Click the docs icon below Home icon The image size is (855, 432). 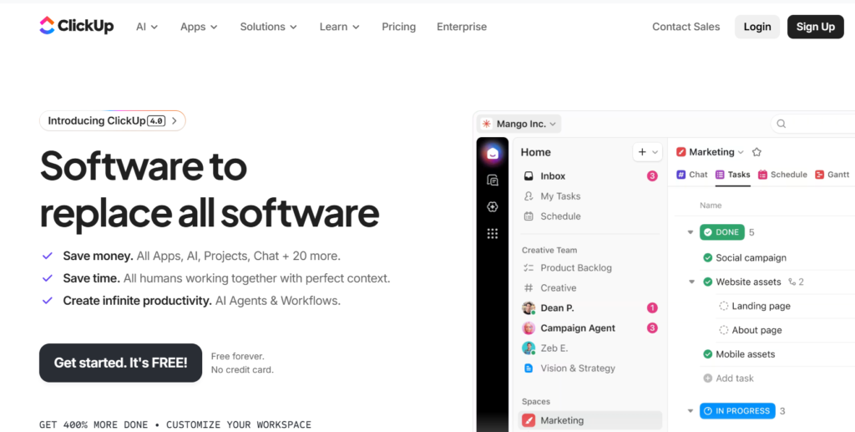pos(493,180)
